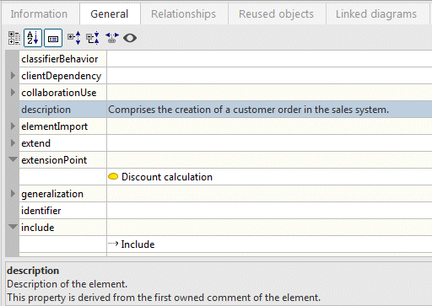Click the auto-fit column width icon
The width and height of the screenshot is (432, 306).
(x=112, y=38)
